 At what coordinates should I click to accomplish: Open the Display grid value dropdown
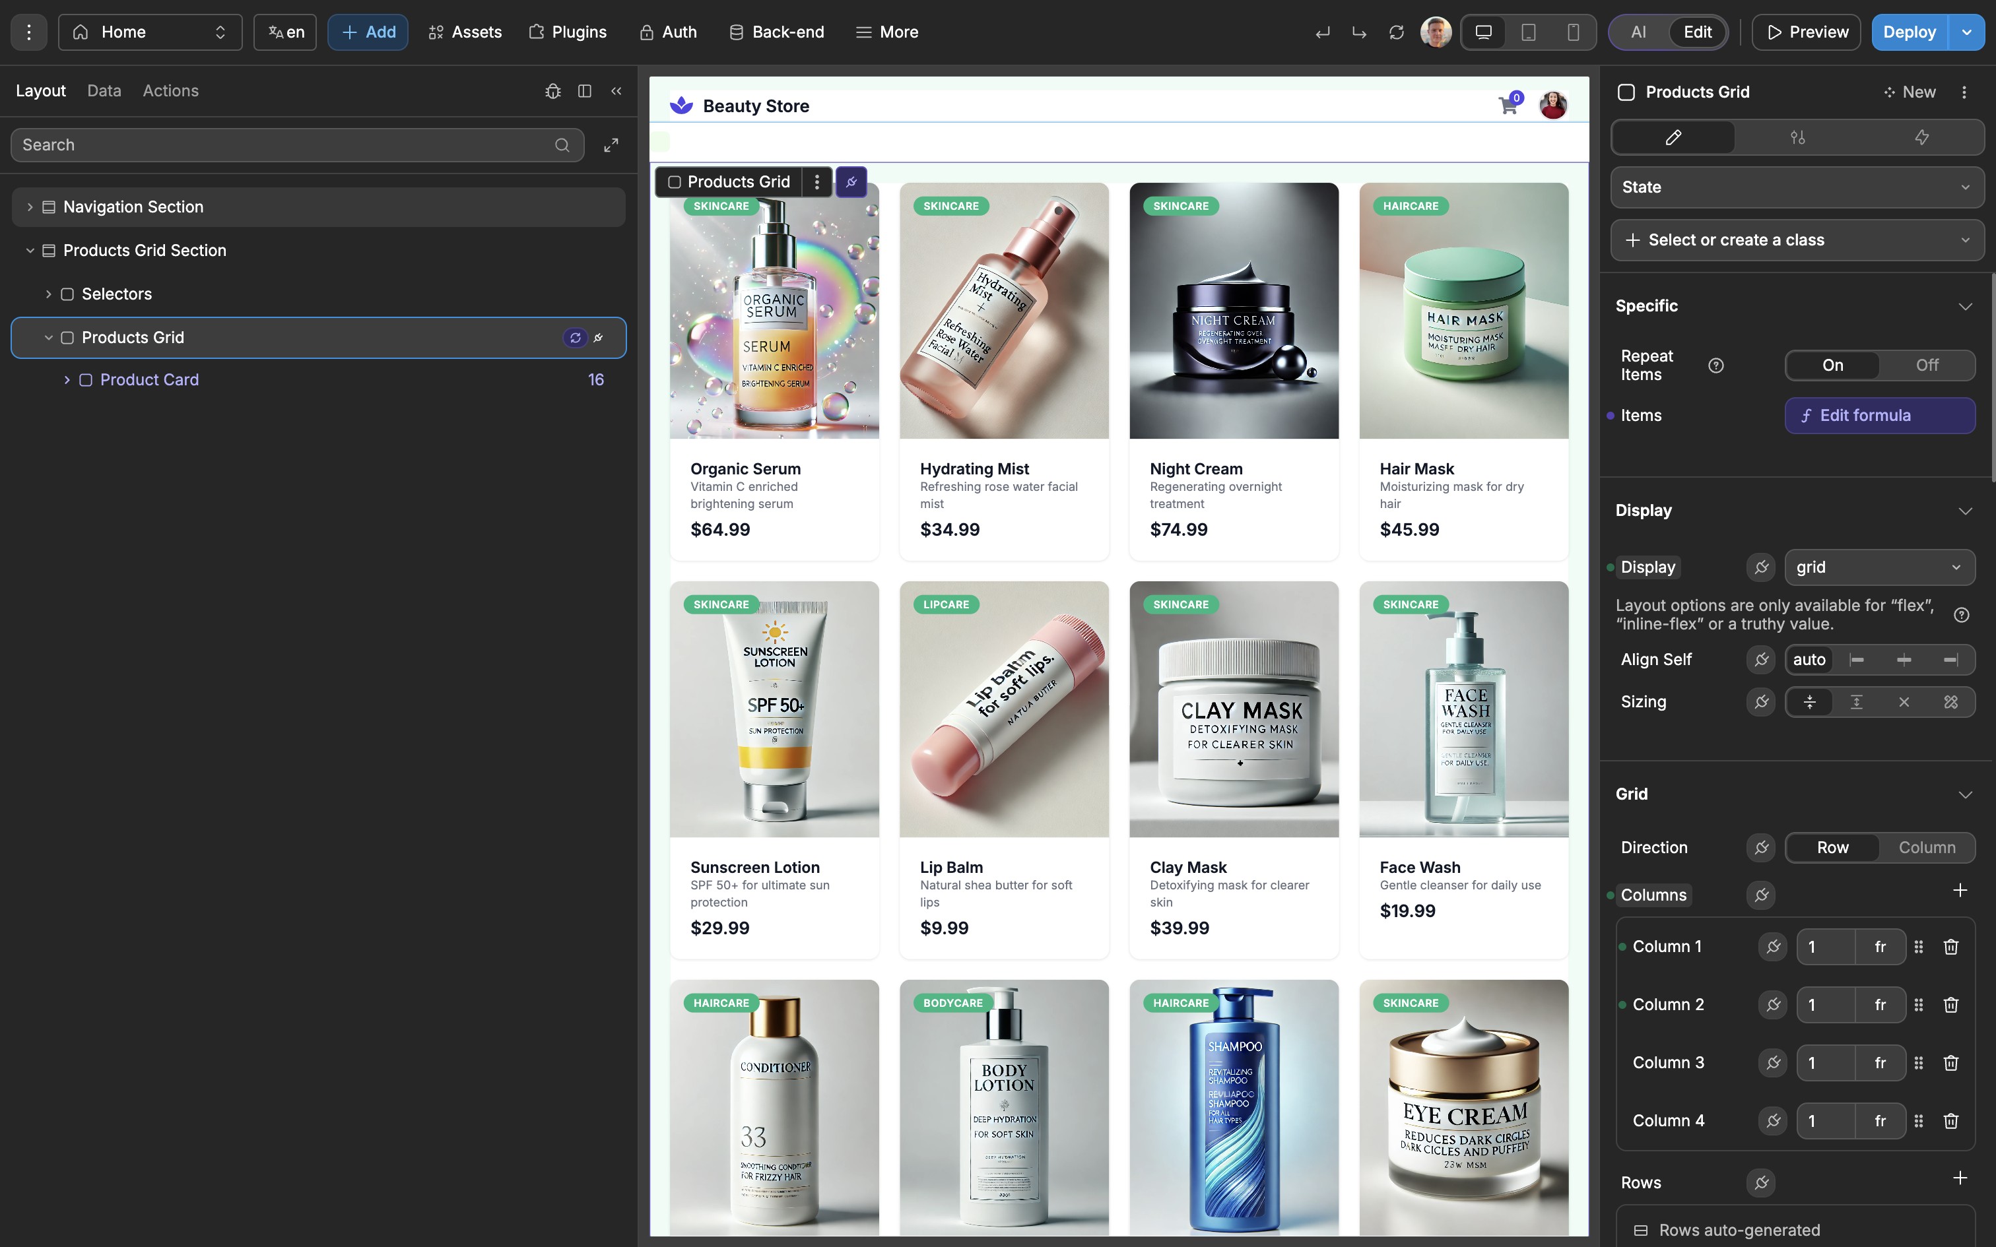pos(1880,567)
